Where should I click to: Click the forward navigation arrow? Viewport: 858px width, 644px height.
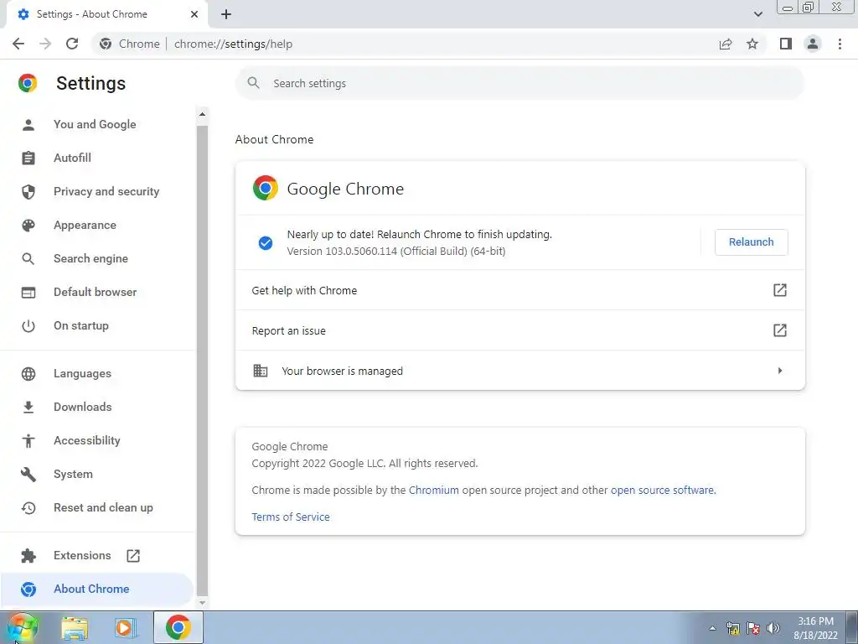pyautogui.click(x=45, y=44)
